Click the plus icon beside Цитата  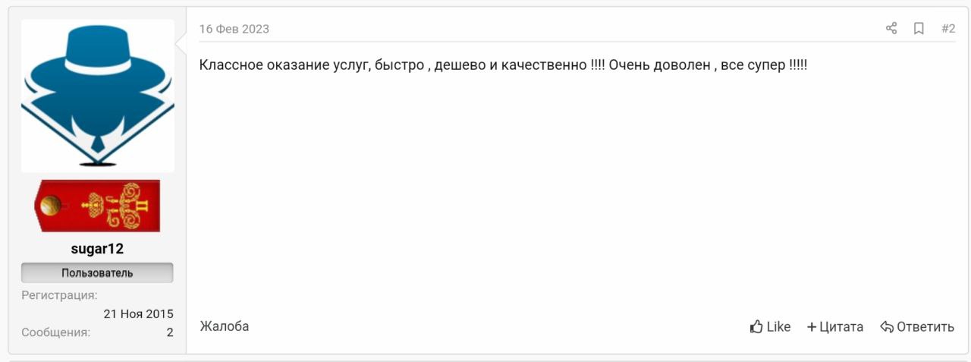pyautogui.click(x=812, y=327)
